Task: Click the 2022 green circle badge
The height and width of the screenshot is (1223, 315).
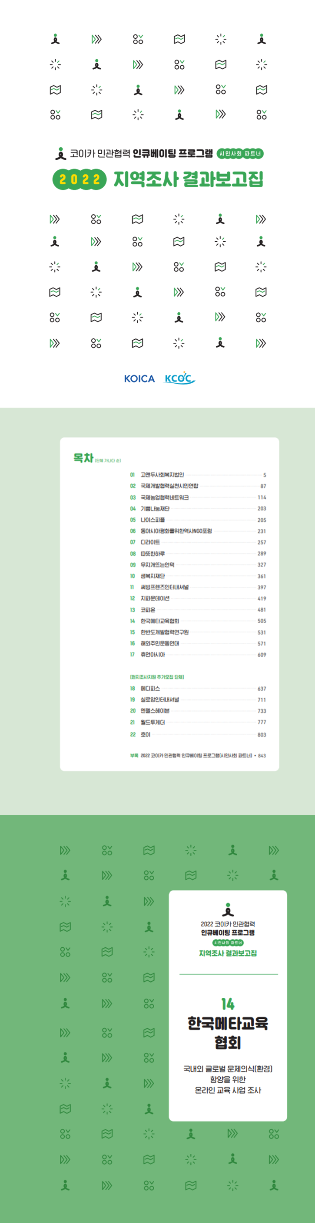Action: (x=80, y=179)
